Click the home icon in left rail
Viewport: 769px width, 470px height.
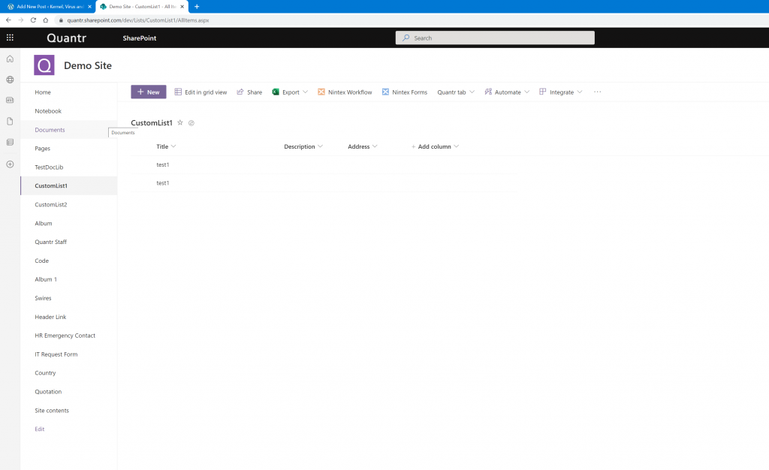[x=10, y=59]
